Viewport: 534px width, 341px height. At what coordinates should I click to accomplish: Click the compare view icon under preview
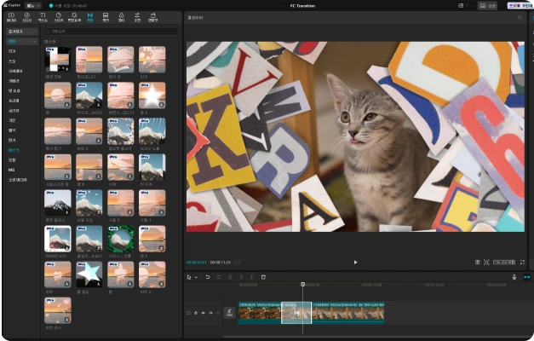pos(478,263)
